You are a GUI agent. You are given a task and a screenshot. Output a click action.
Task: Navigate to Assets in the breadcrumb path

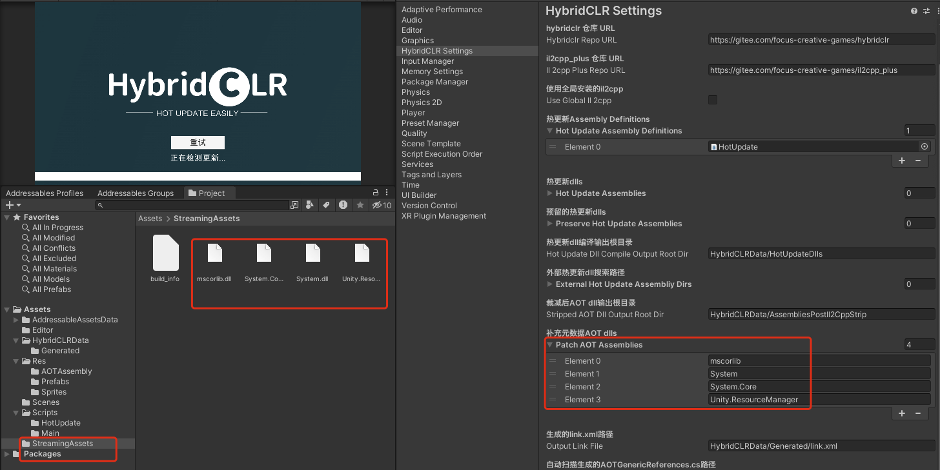(150, 219)
